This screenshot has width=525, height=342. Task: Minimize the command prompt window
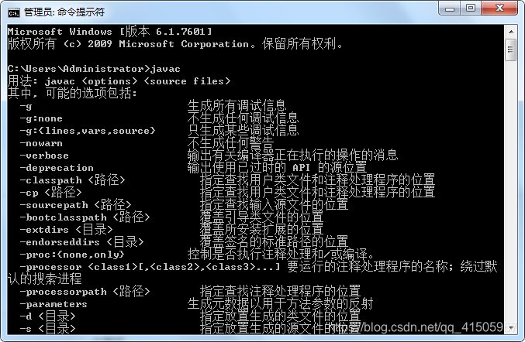pos(450,9)
